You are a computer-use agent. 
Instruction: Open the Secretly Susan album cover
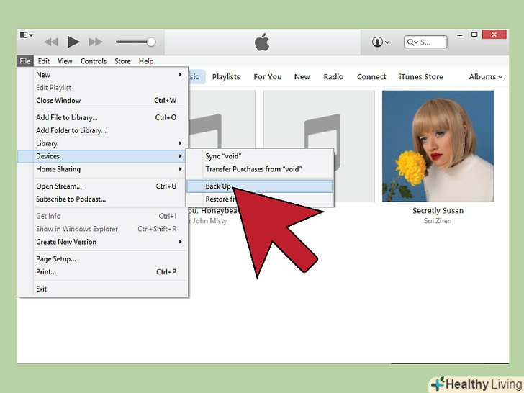tap(438, 146)
